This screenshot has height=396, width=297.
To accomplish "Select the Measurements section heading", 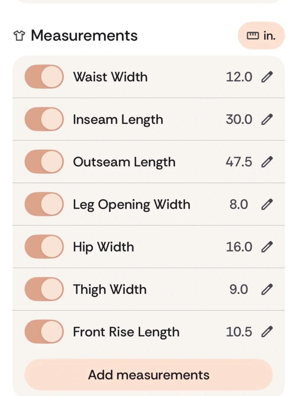I will [x=84, y=36].
